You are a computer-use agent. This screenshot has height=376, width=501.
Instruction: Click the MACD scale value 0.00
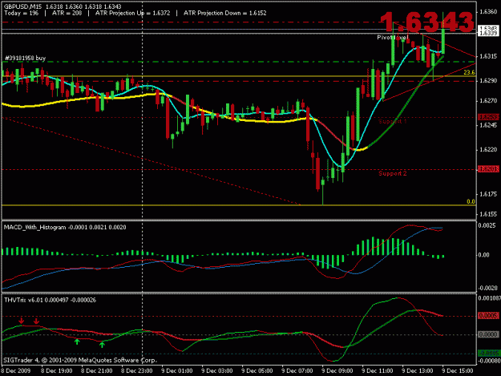[x=483, y=255]
